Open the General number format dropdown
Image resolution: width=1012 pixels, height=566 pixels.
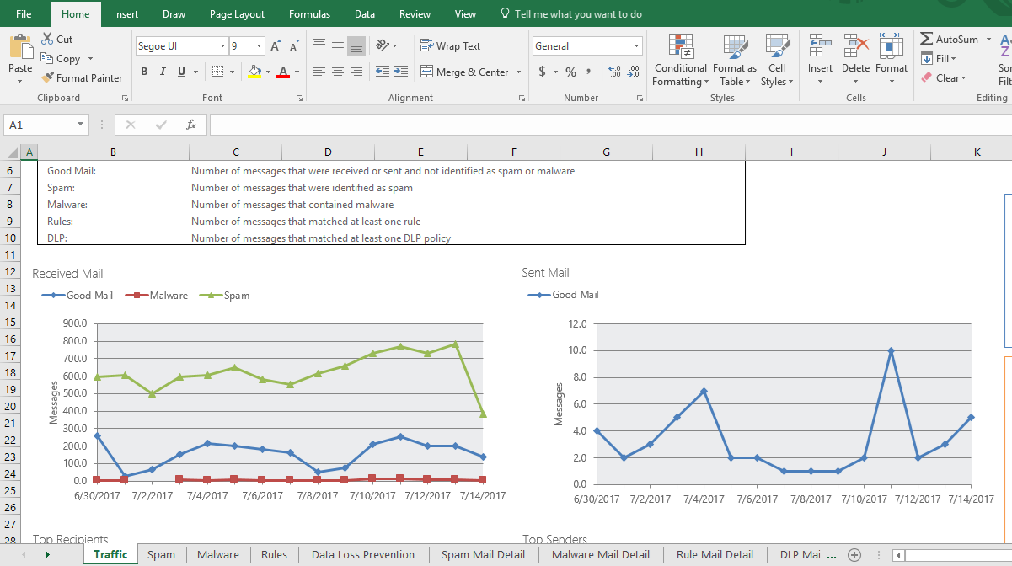(636, 46)
